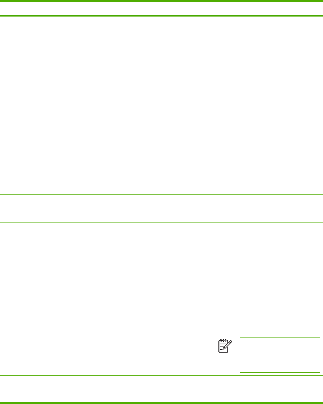Select the blank header row between top green bars
Screen dimensions: 323x404
(x=162, y=9)
